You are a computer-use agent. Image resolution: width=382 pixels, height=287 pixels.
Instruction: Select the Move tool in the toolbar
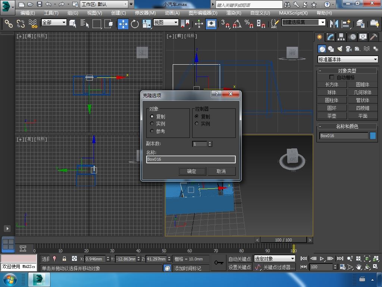pos(123,24)
